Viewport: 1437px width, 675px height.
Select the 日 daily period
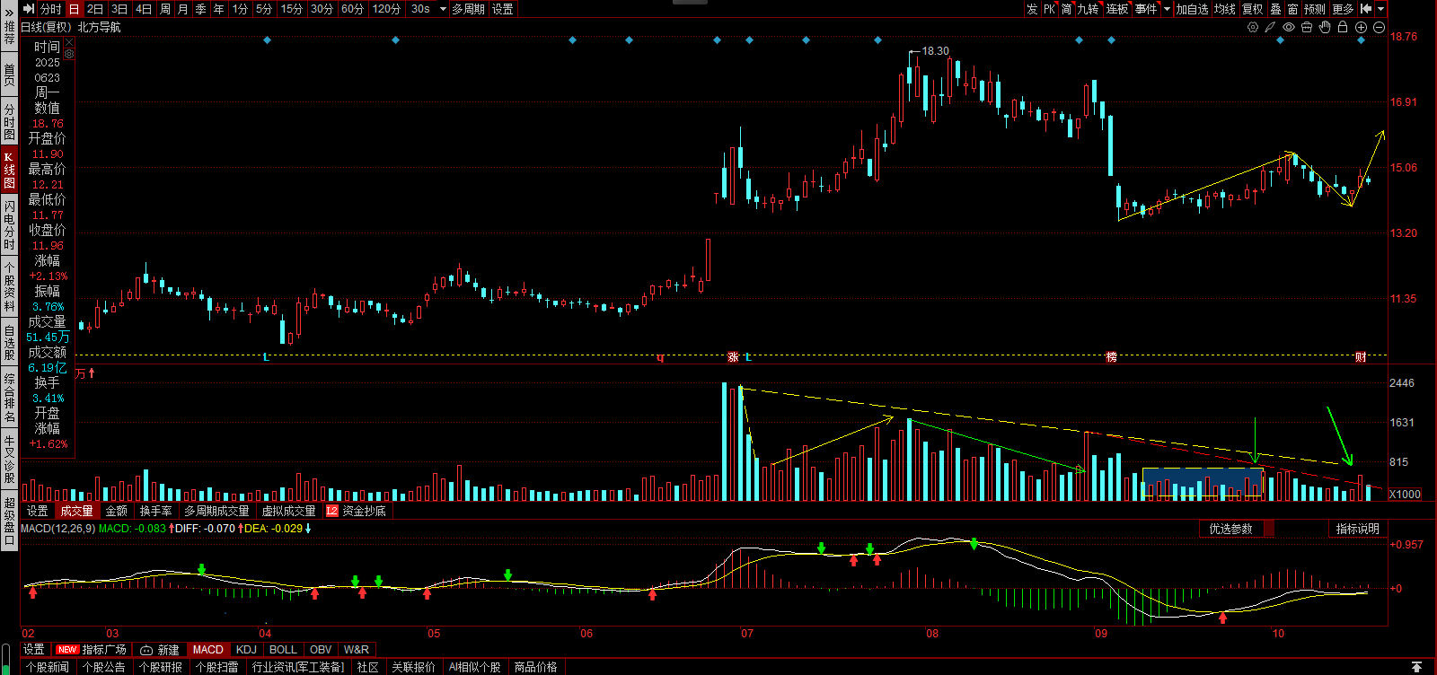pyautogui.click(x=74, y=9)
